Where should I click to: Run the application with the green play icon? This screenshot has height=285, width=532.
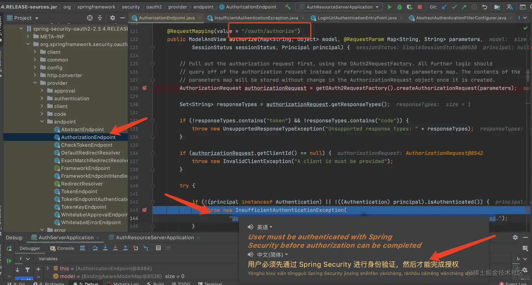[390, 7]
